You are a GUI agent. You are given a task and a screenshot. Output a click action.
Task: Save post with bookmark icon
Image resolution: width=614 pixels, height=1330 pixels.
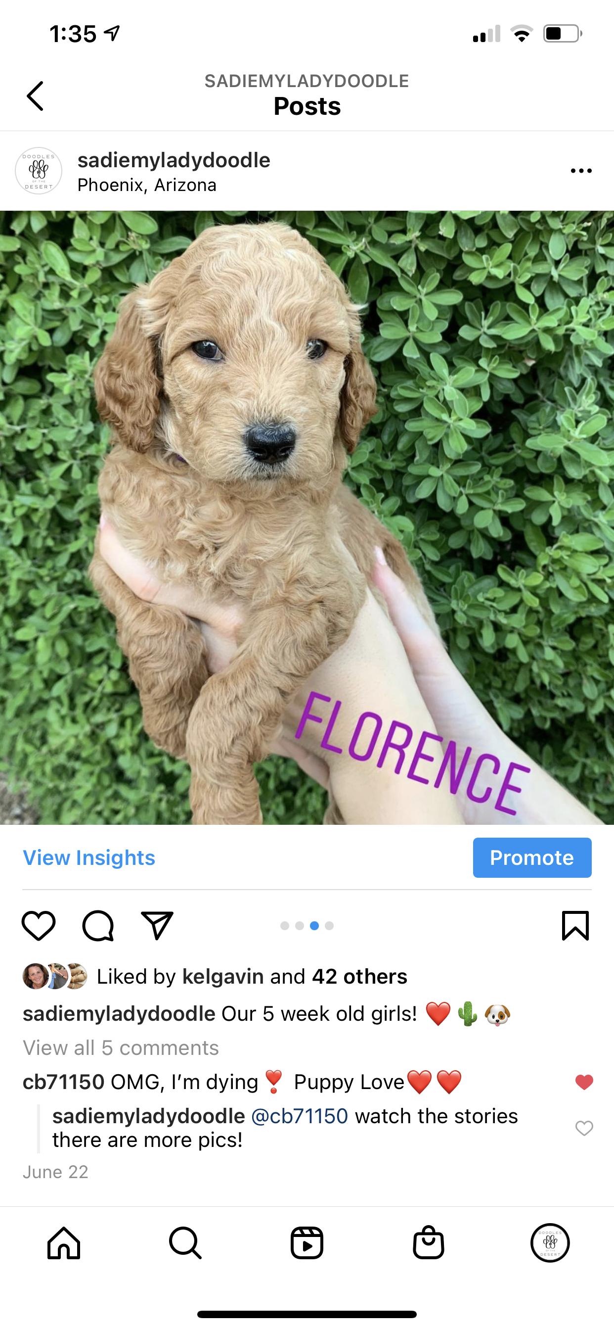(x=575, y=926)
